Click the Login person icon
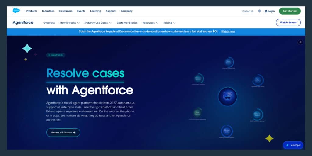Screen dimensions: 312x156 coord(266,11)
